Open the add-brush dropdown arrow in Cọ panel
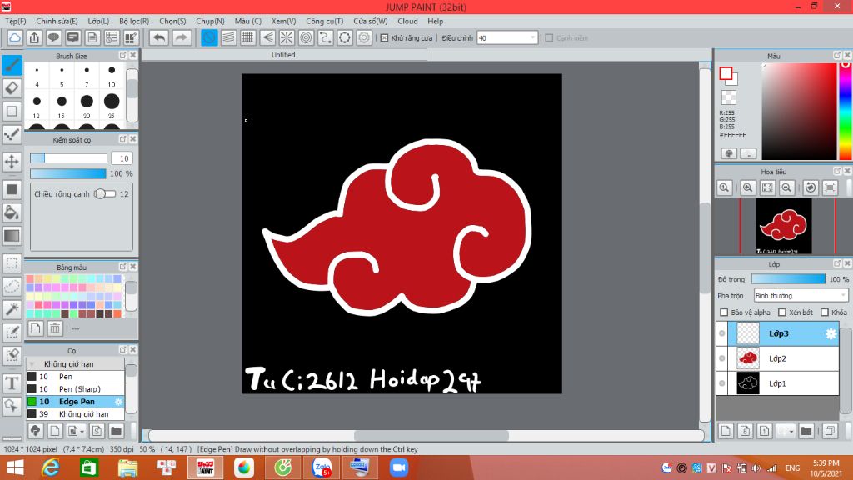 82,432
